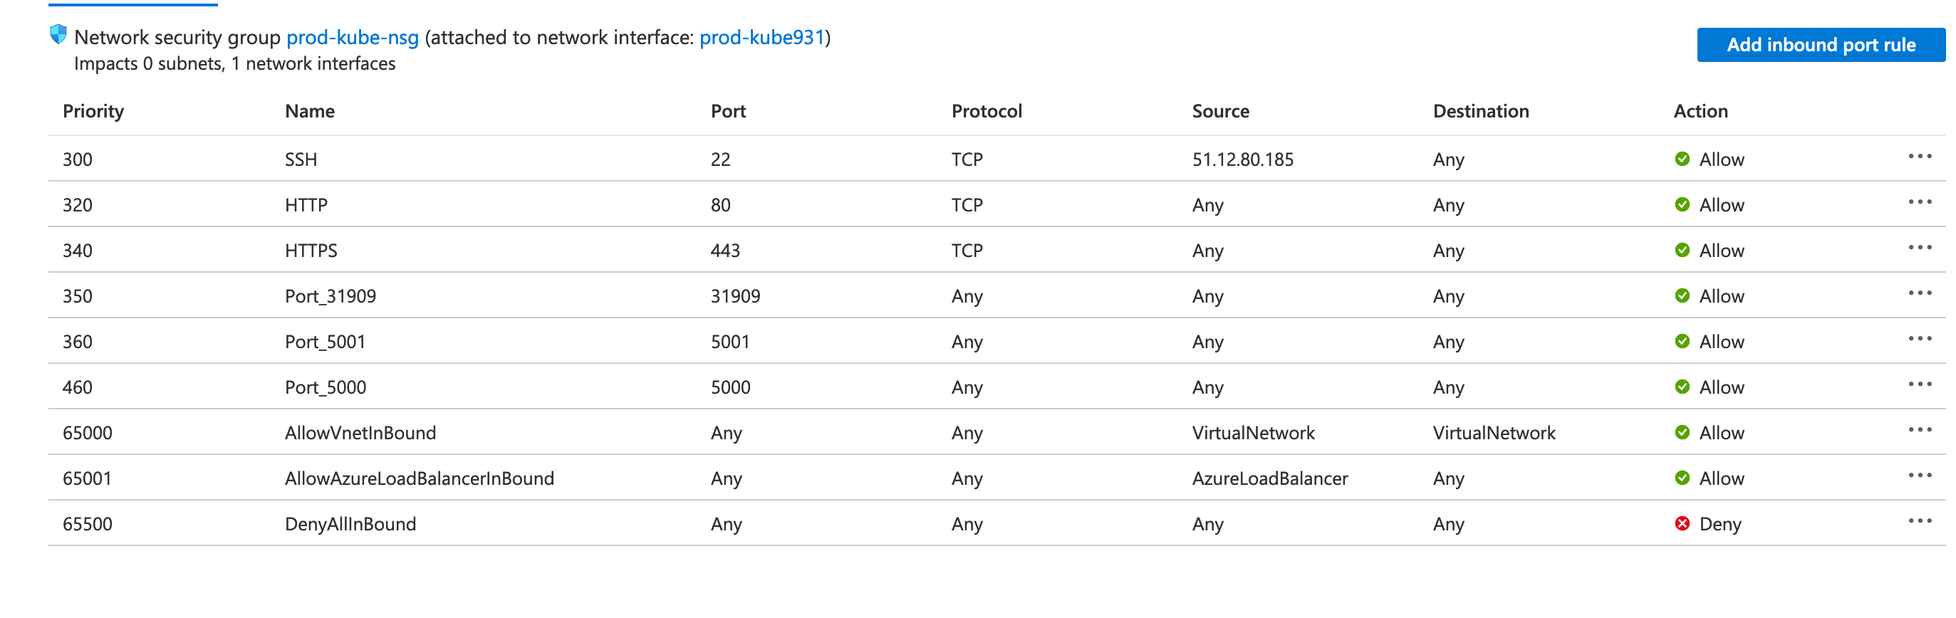
Task: Open more options for Port_31909 rule
Action: (1919, 294)
